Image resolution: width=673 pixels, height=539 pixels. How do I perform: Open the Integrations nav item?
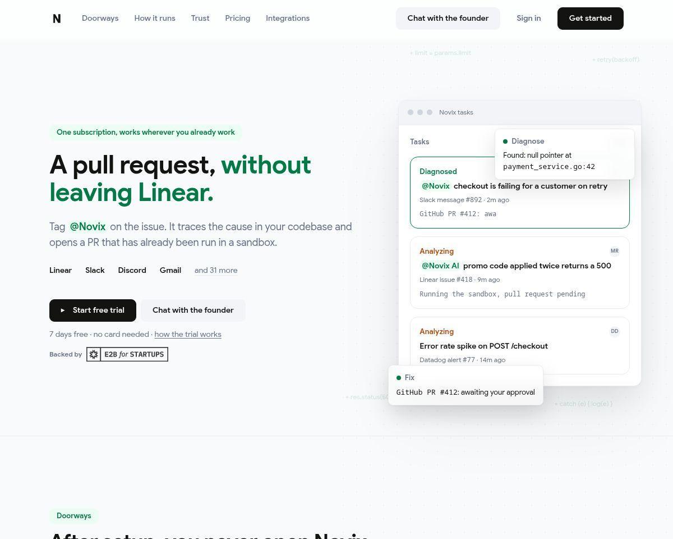click(288, 18)
